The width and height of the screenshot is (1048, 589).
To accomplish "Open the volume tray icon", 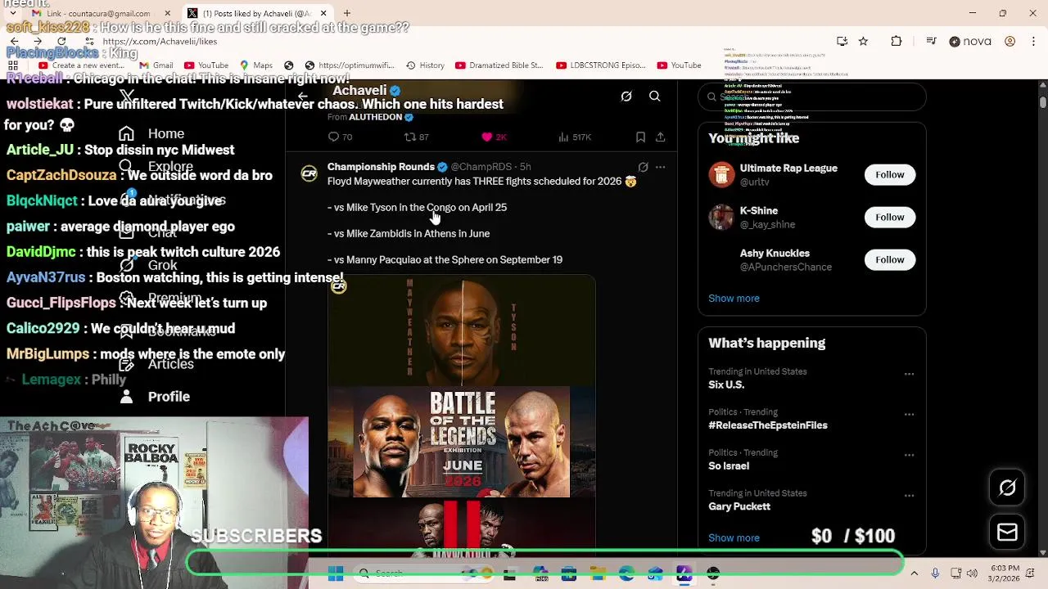I will pos(972,573).
